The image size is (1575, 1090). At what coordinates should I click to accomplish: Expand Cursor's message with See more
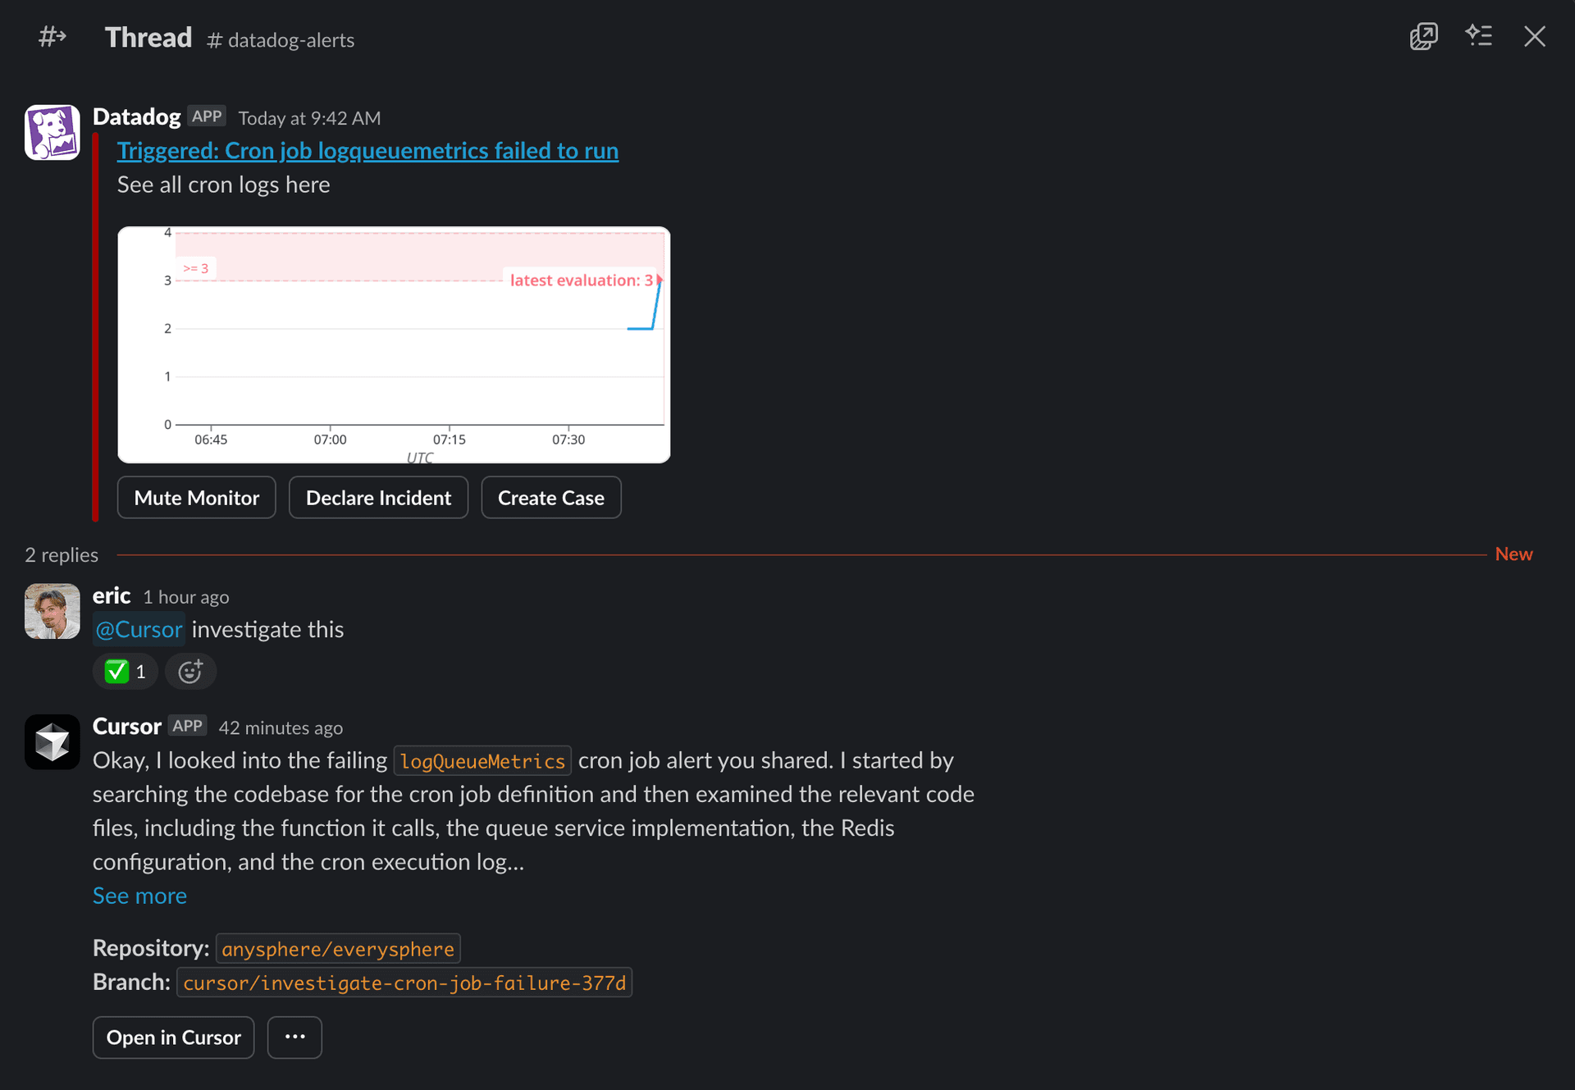click(139, 896)
